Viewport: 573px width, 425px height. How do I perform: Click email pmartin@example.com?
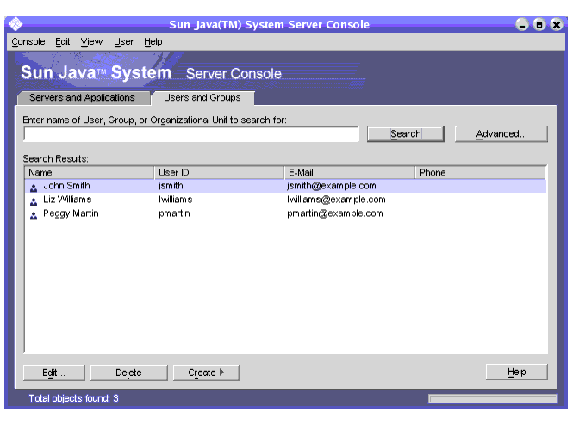point(335,213)
